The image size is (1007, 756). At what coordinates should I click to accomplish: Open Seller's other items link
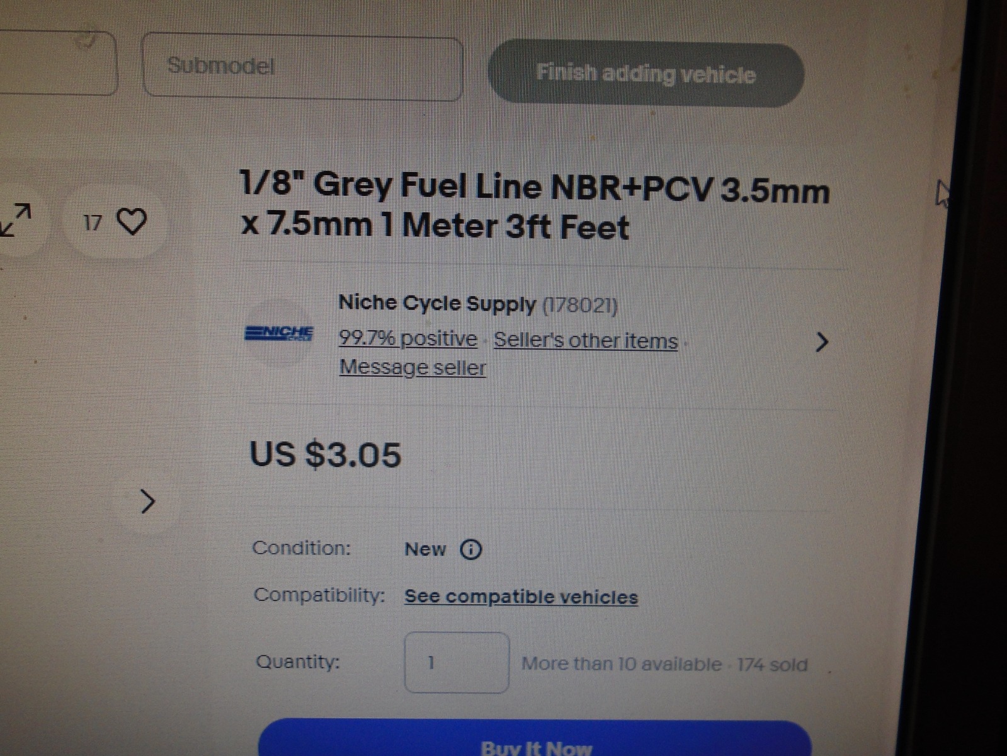(586, 340)
